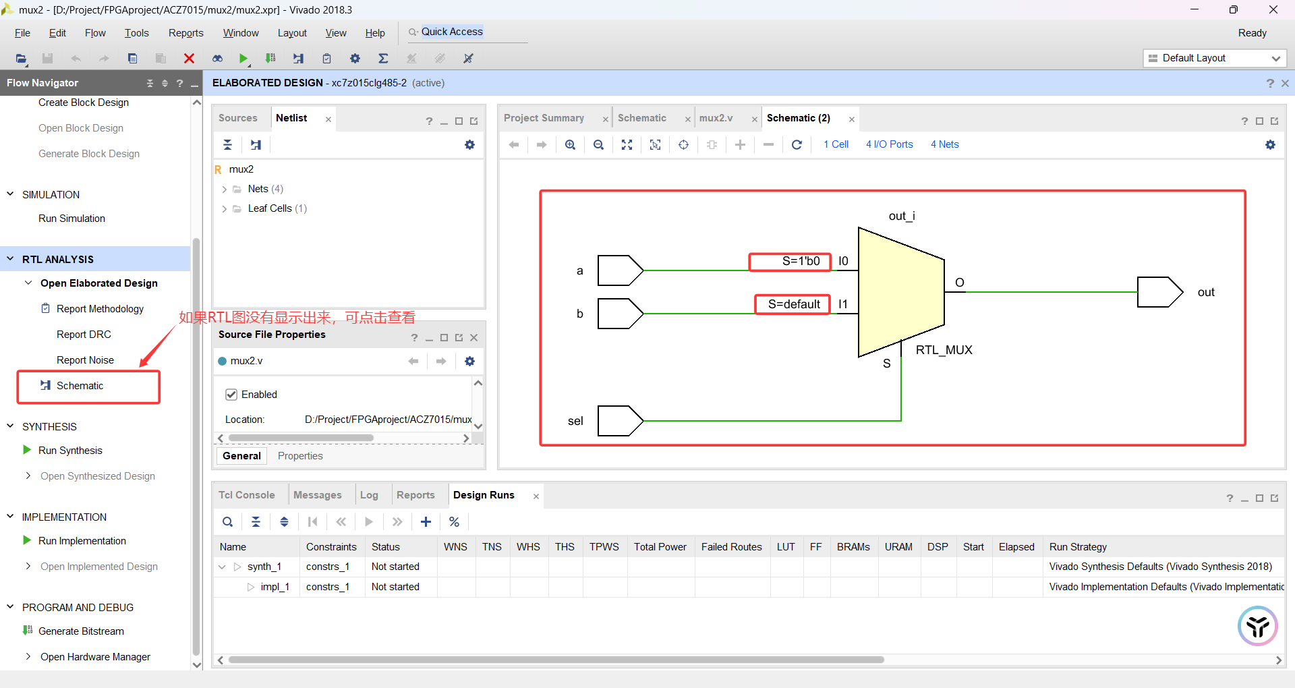
Task: Click the minus collapse schematic icon
Action: pos(768,144)
